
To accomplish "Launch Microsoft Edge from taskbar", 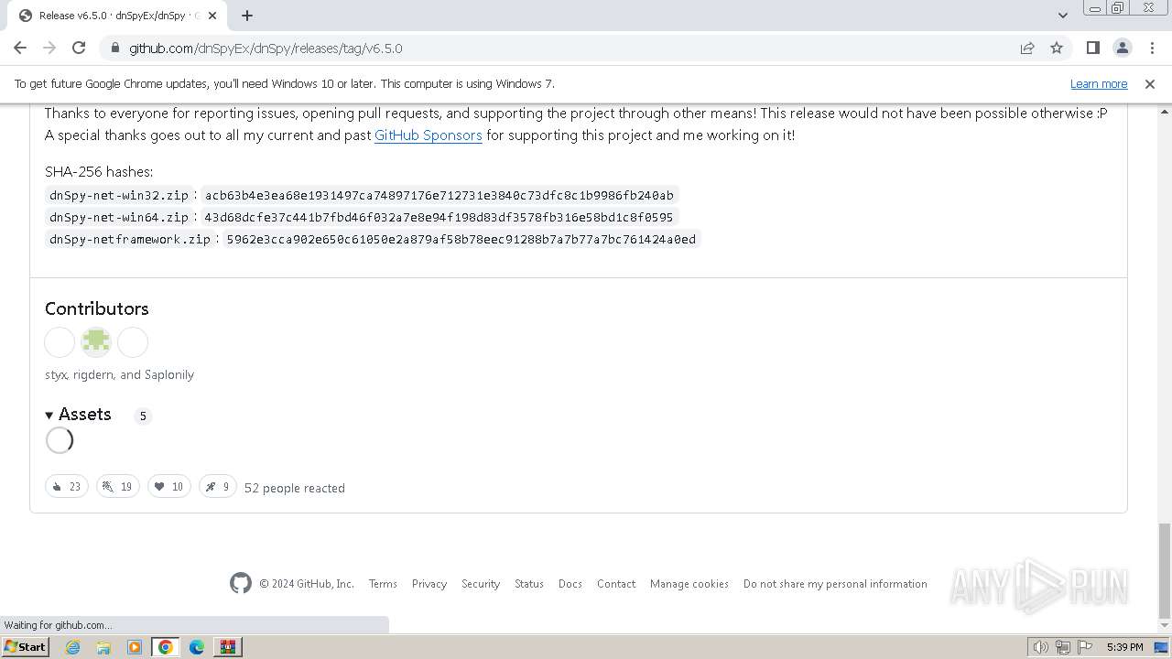I will (x=197, y=647).
